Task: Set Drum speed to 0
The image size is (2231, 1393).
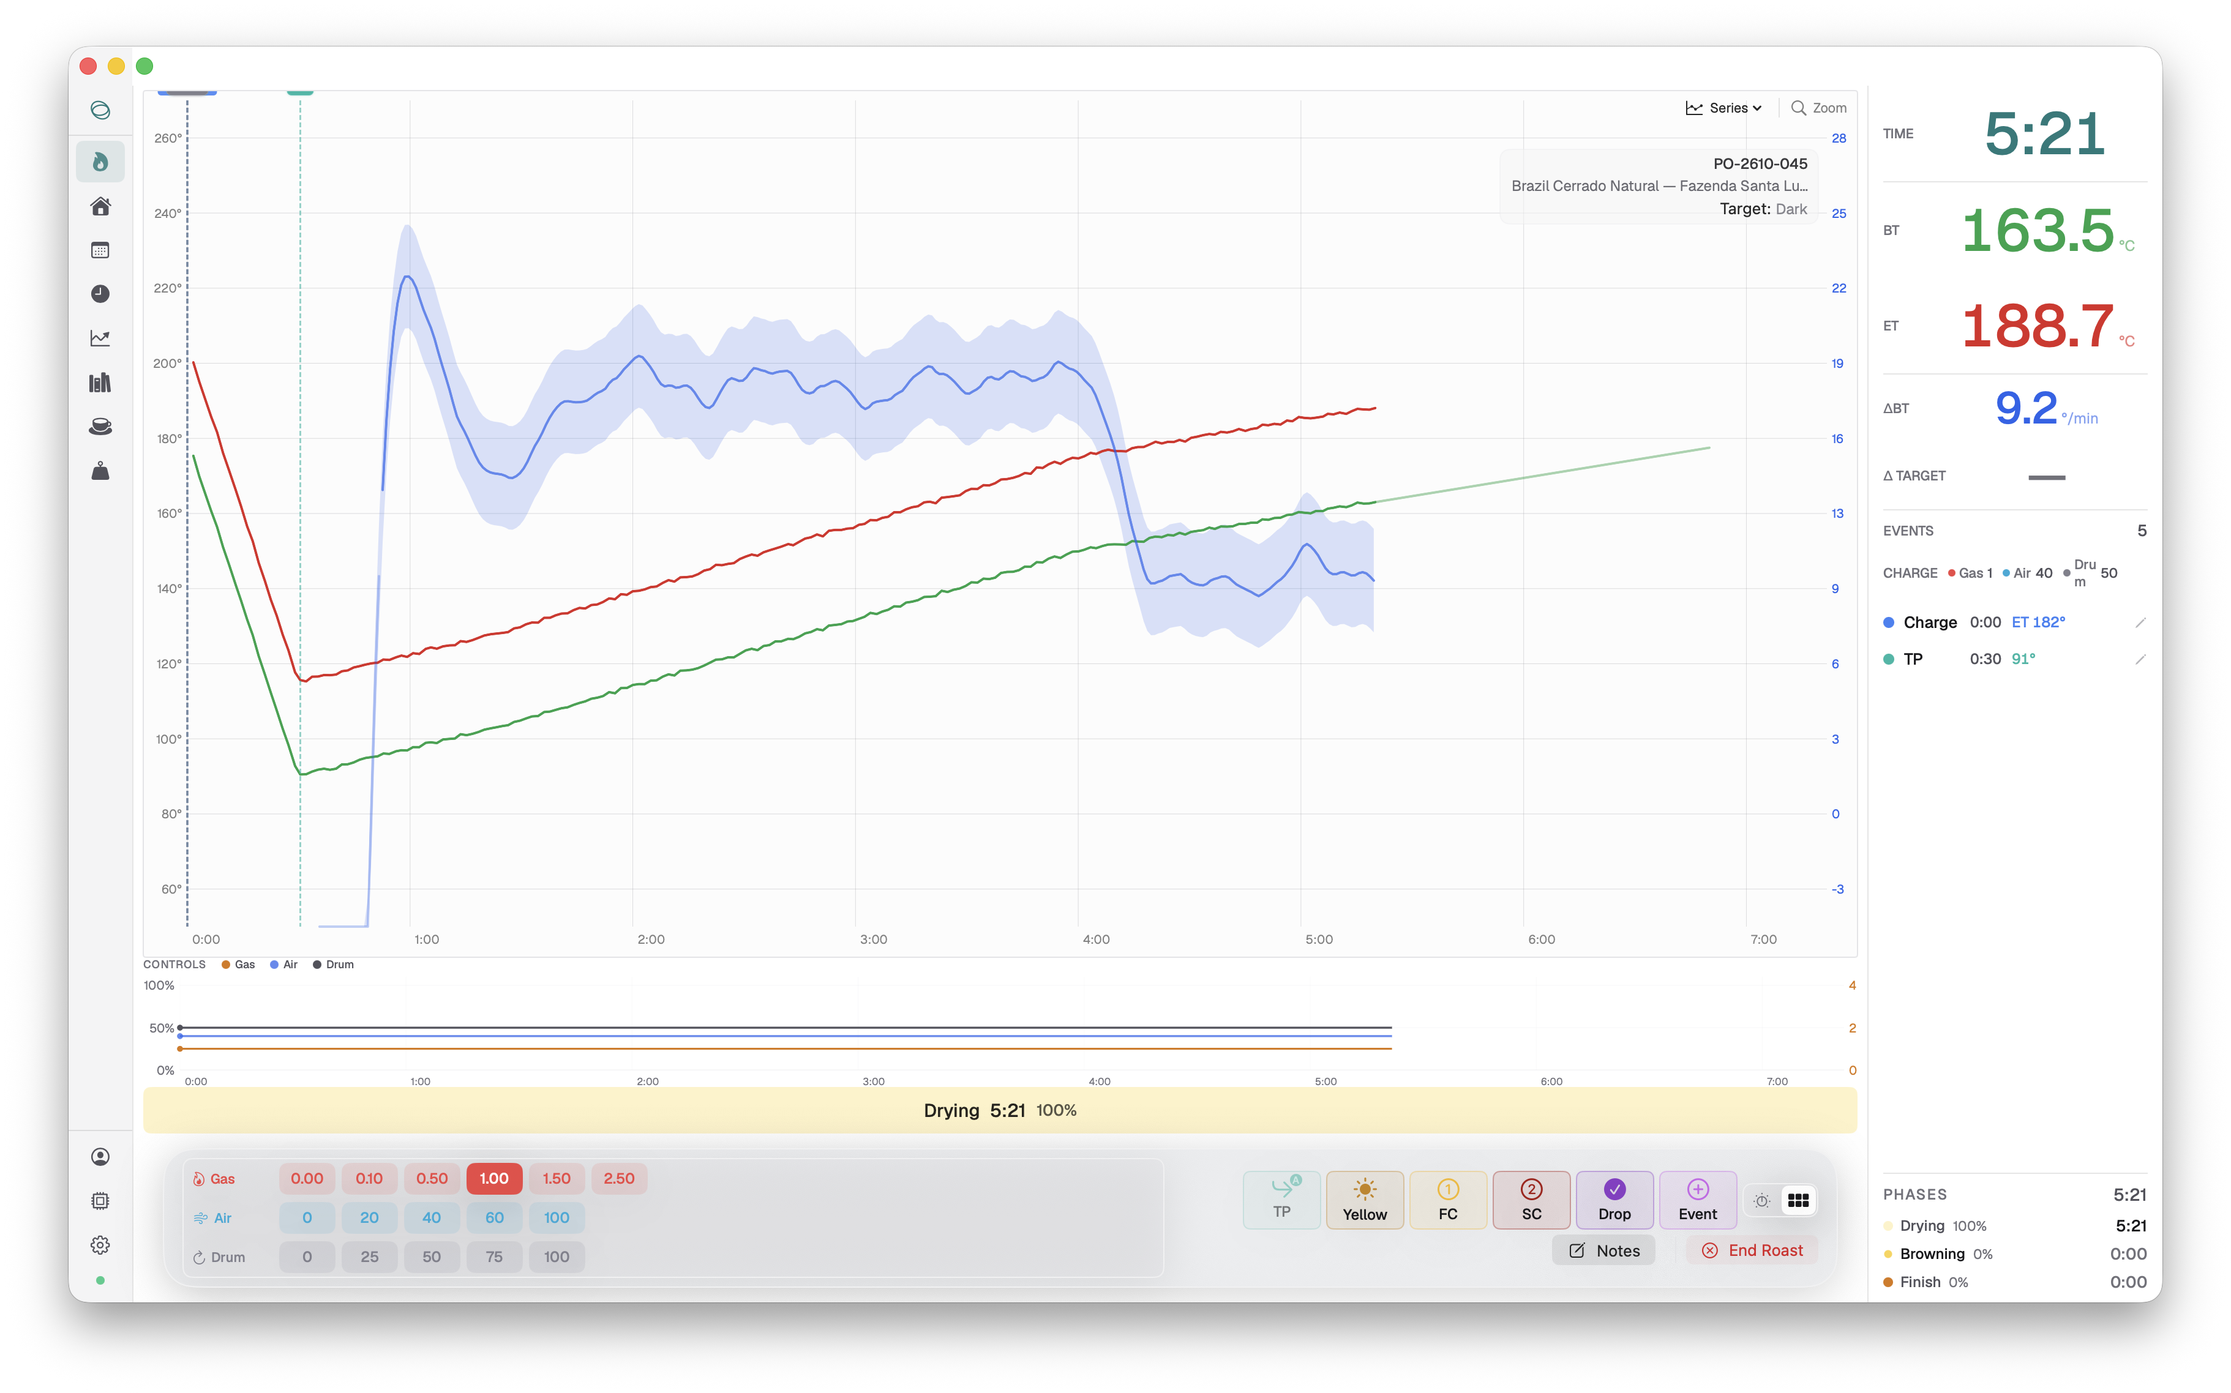Action: [x=307, y=1257]
